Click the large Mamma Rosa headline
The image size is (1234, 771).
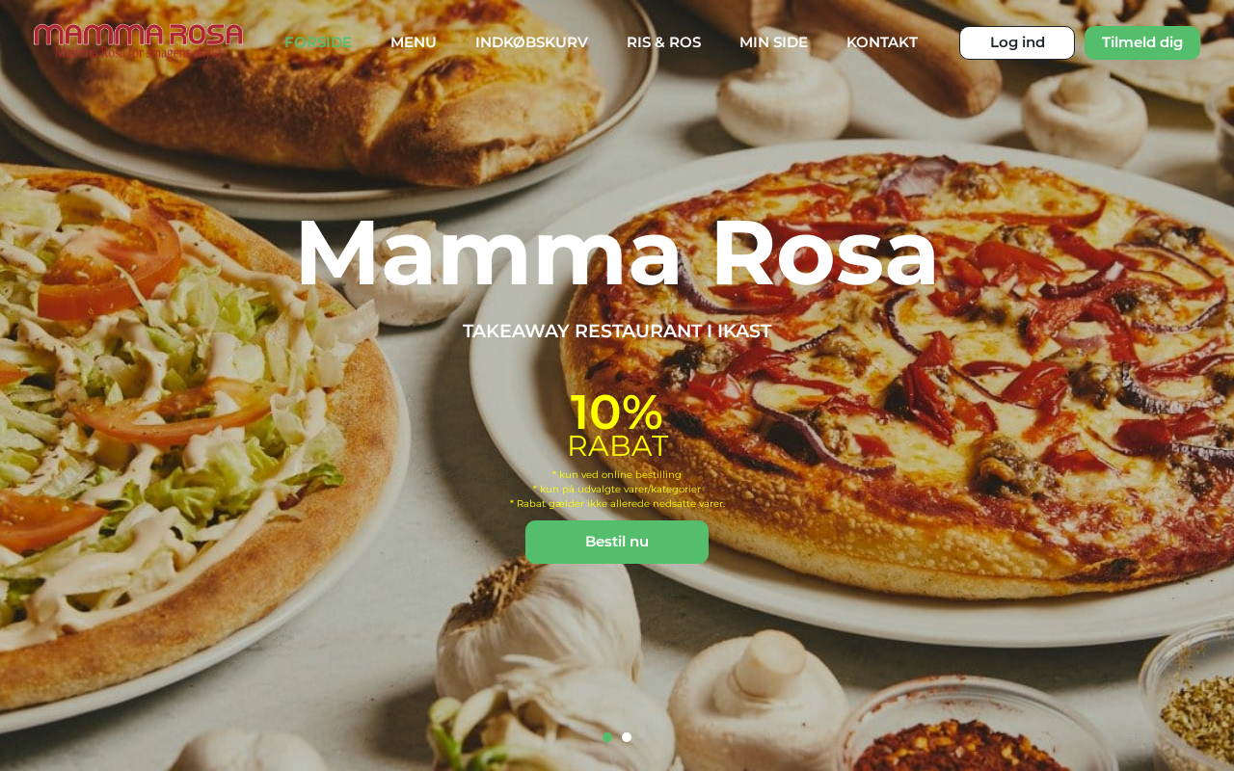tap(617, 253)
